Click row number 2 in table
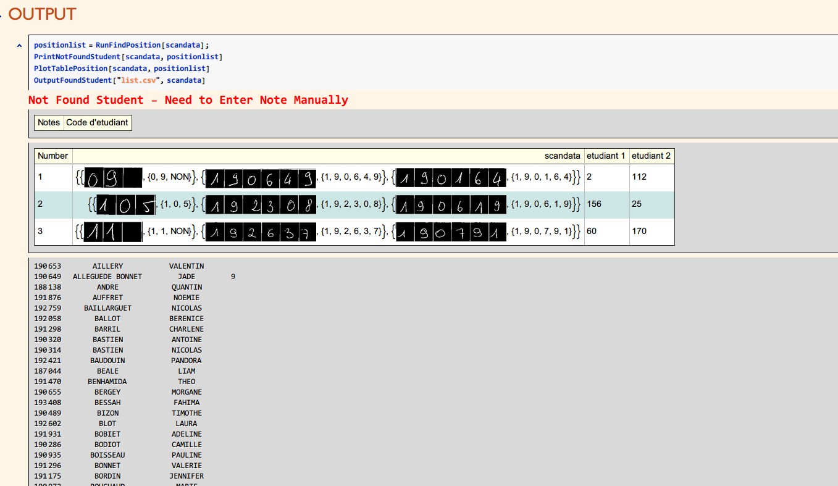Screen dimensions: 838x486 click(x=40, y=204)
